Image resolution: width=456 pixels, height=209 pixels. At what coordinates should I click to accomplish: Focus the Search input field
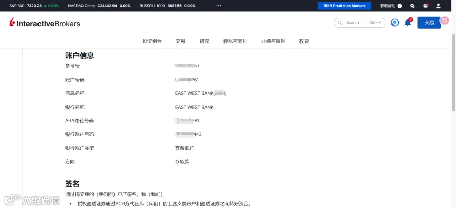[360, 23]
